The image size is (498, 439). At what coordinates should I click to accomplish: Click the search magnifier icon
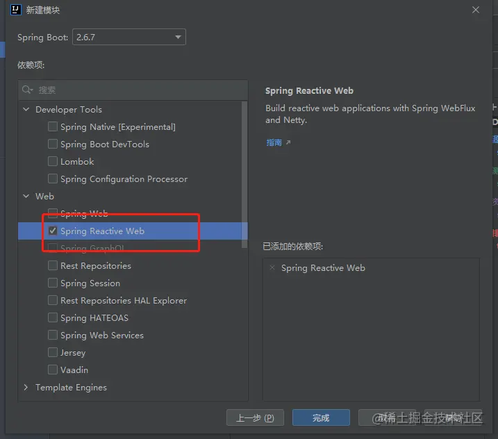point(28,90)
